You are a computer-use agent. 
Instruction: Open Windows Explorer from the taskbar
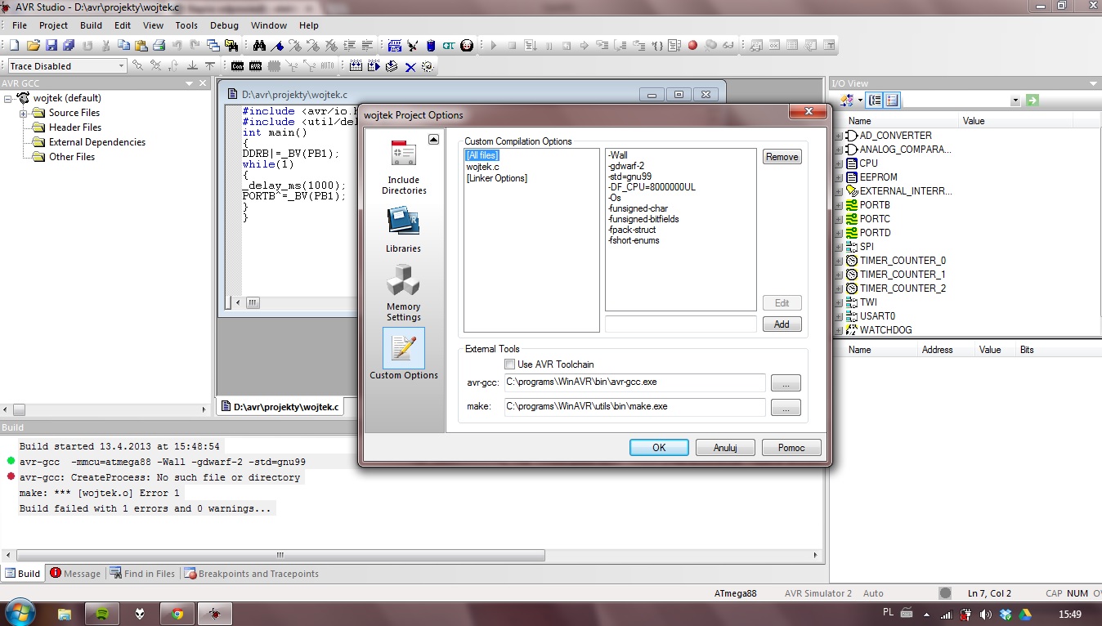[x=65, y=613]
